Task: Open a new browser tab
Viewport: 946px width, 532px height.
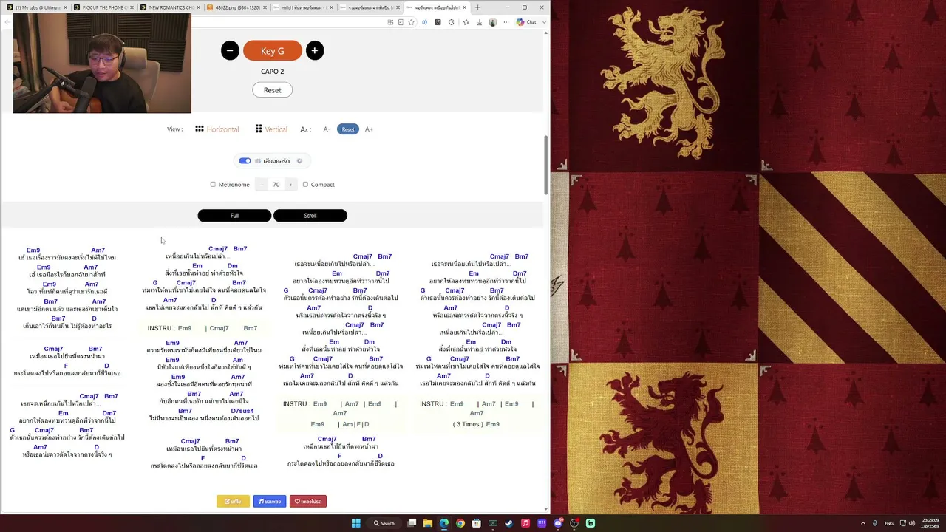Action: pyautogui.click(x=477, y=7)
